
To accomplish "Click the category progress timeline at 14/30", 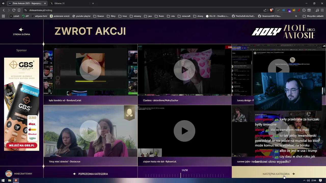I will tap(185, 175).
